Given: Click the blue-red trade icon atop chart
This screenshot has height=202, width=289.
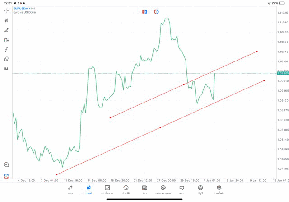Looking at the screenshot, I should coord(144,12).
